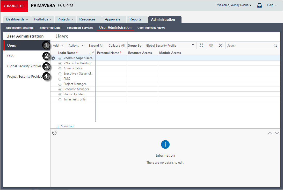Click the down chevron in details panel
Image resolution: width=283 pixels, height=190 pixels.
(277, 133)
